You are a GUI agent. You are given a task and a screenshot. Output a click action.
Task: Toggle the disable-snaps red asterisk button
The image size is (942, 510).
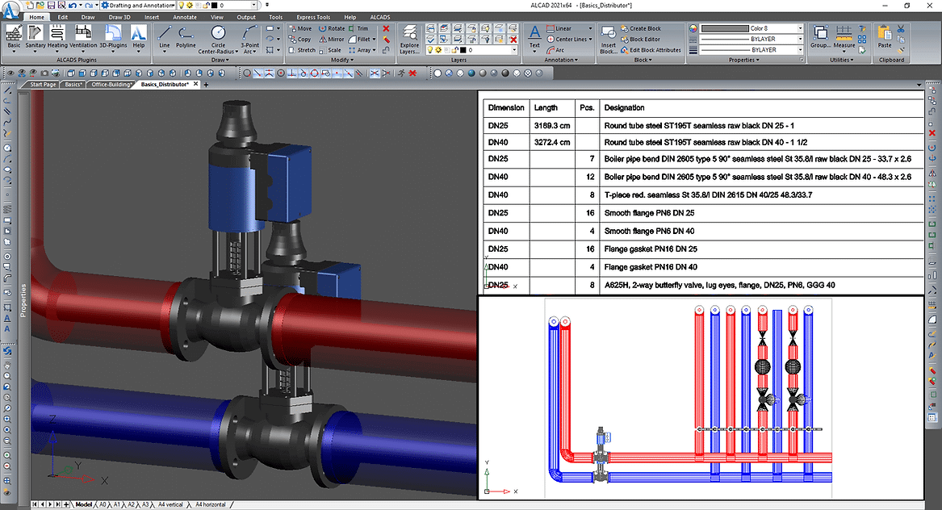[412, 73]
